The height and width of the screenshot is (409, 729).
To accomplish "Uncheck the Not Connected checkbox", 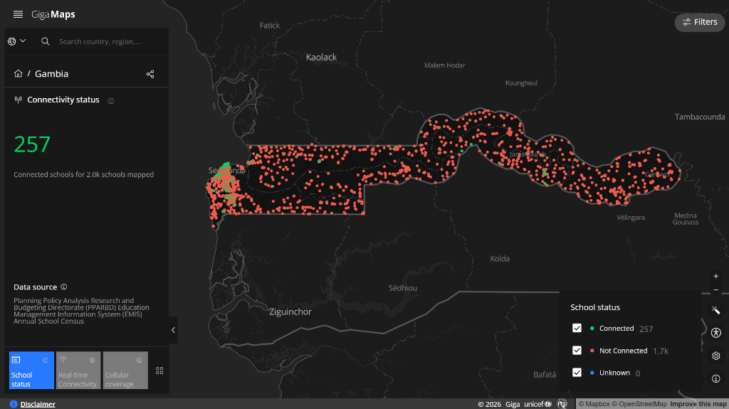I will pyautogui.click(x=577, y=351).
